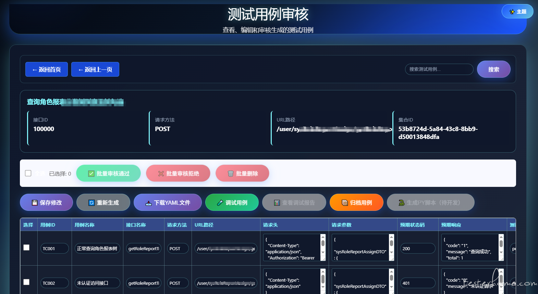The height and width of the screenshot is (294, 538).
Task: Go back using 返回首页 button
Action: tap(47, 69)
